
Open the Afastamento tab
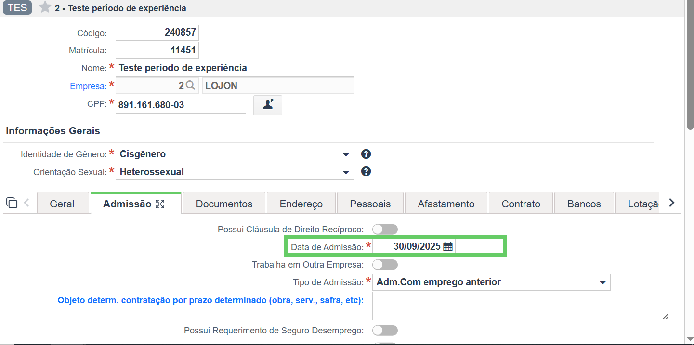(446, 204)
